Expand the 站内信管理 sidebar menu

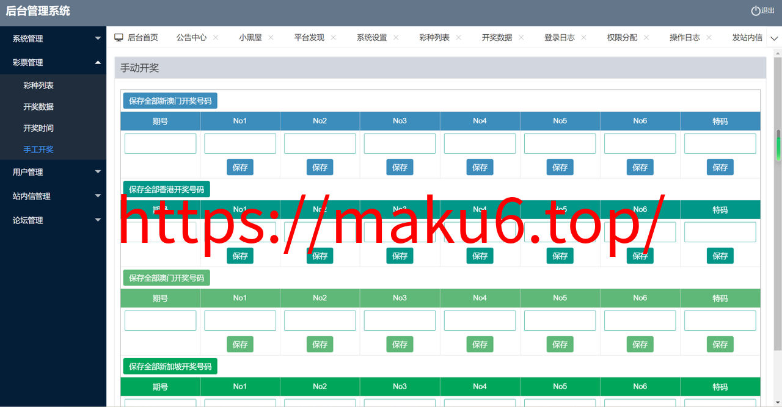click(x=53, y=196)
